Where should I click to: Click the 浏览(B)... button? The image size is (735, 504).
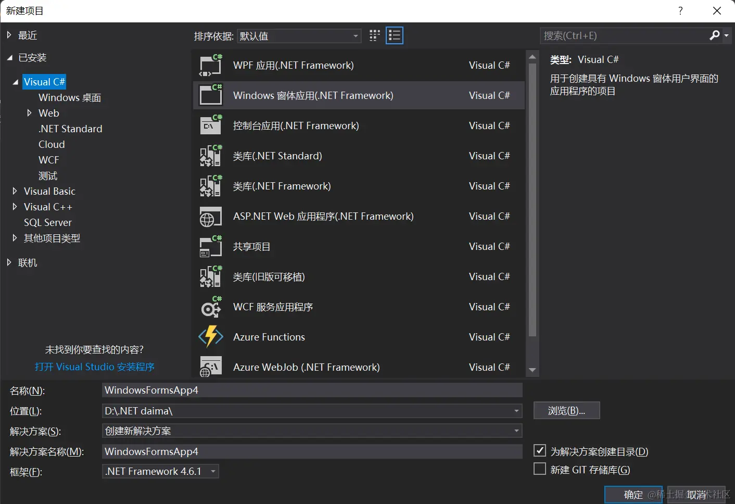click(567, 410)
